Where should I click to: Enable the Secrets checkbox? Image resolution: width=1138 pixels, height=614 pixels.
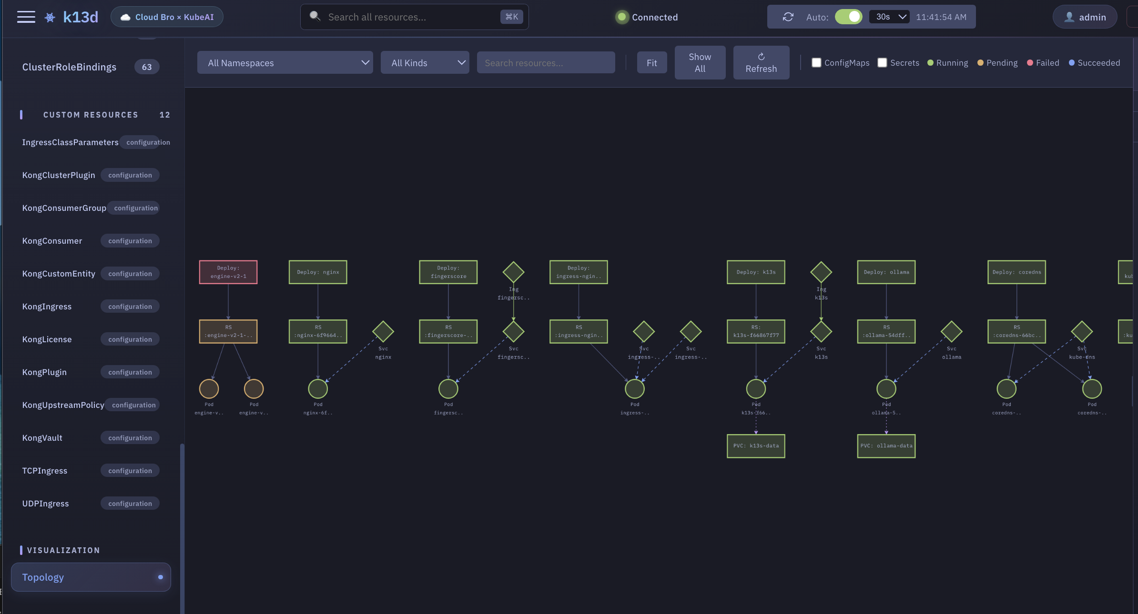coord(882,62)
